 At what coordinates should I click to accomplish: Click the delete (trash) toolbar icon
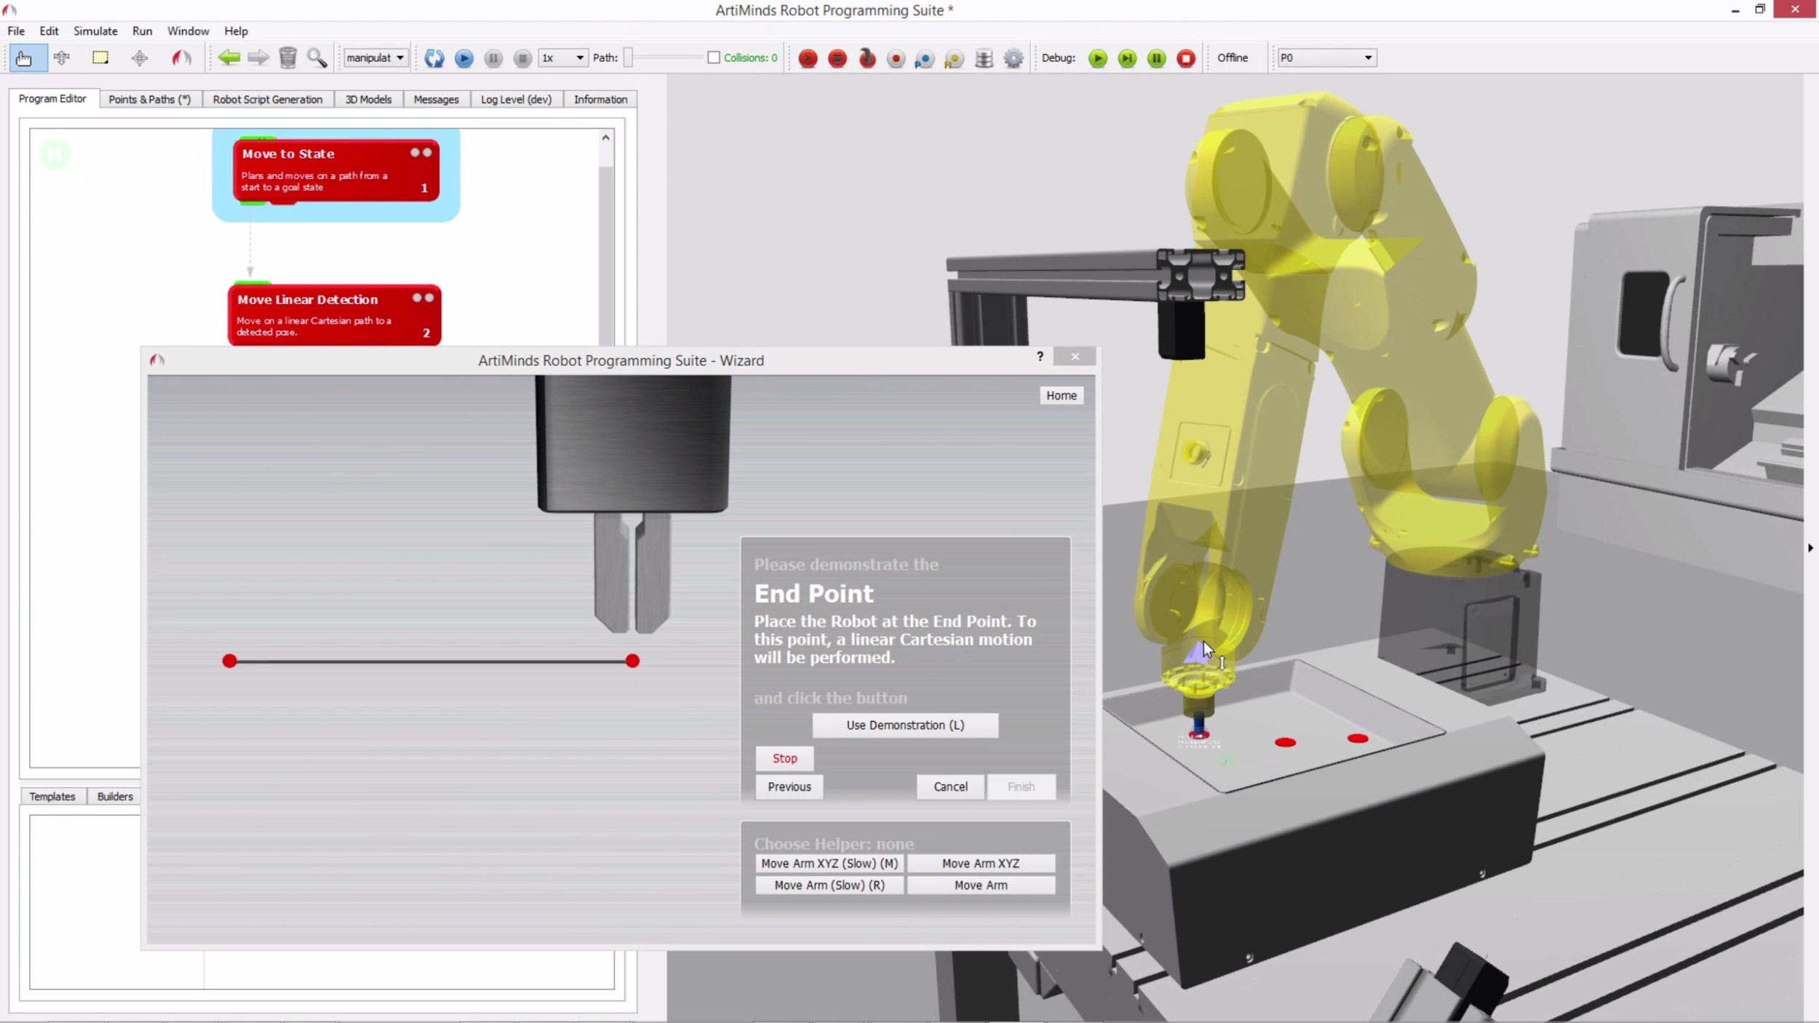click(288, 57)
